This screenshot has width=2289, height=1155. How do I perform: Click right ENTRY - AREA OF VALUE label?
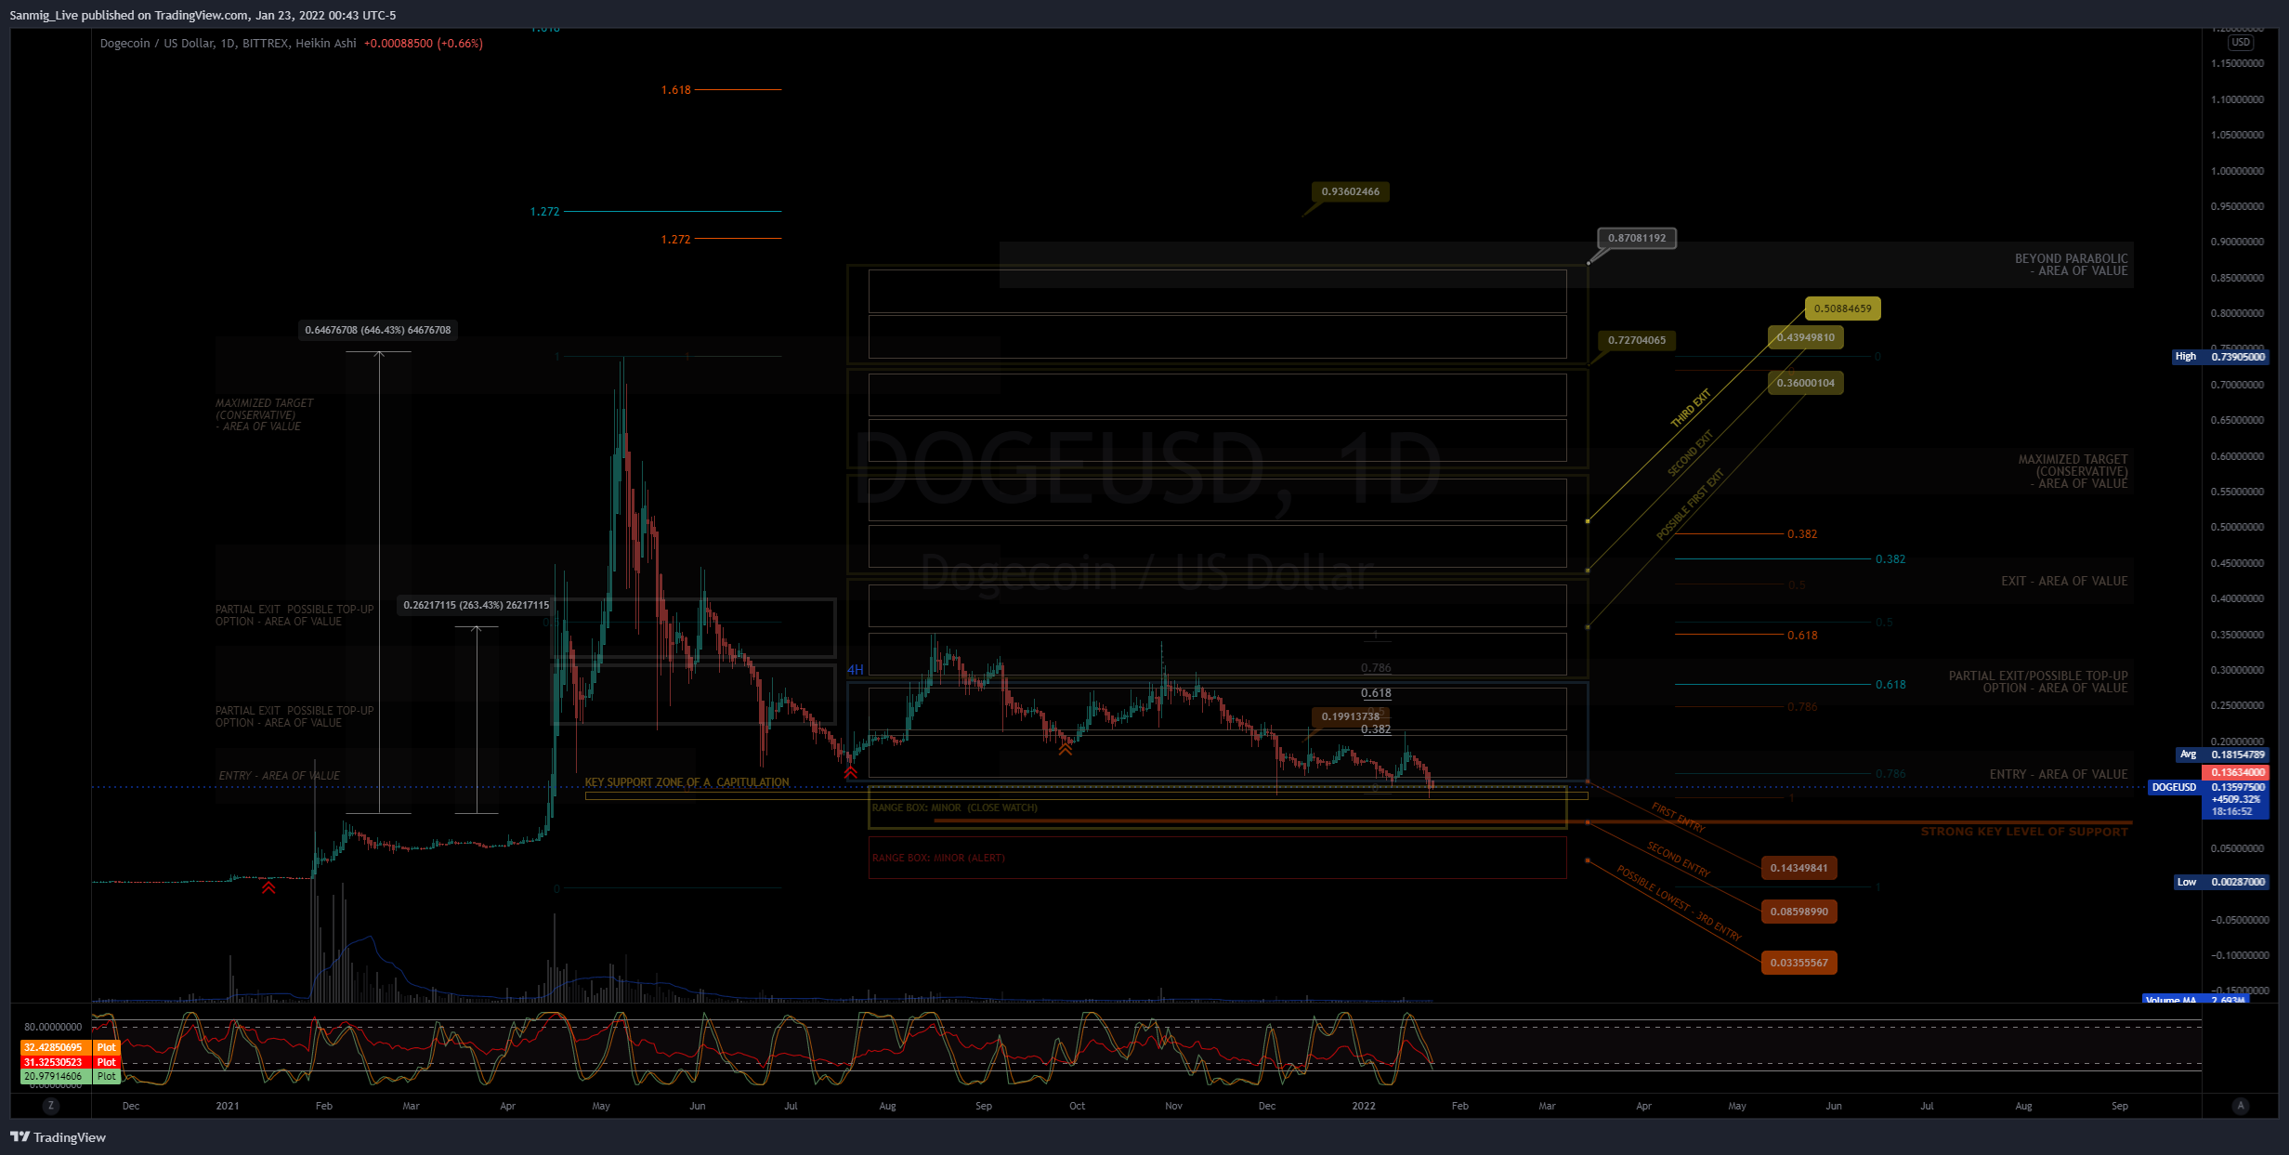point(2059,774)
